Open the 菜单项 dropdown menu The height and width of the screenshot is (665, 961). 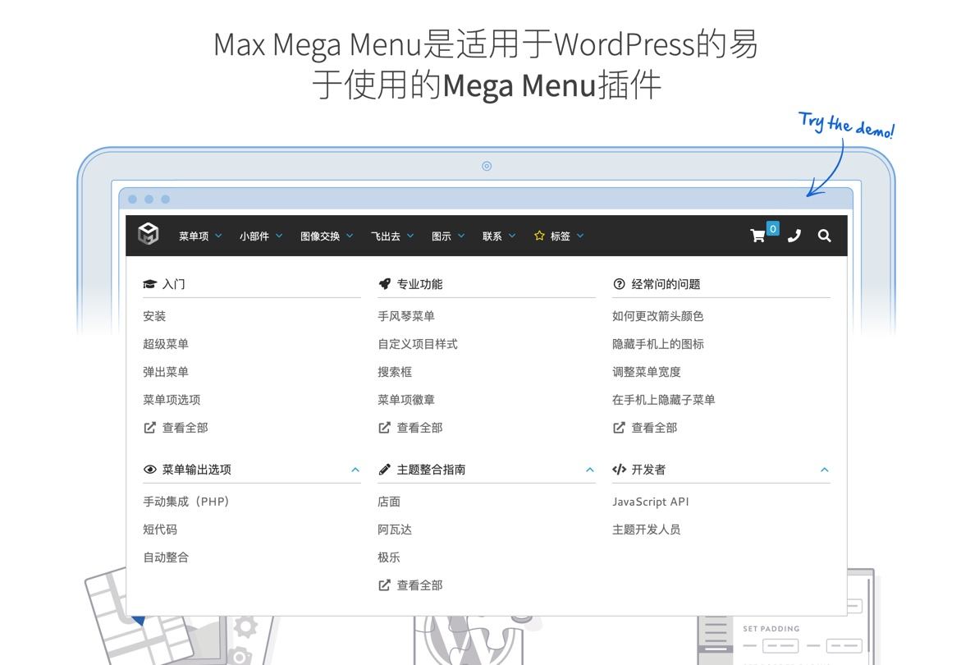pos(200,236)
